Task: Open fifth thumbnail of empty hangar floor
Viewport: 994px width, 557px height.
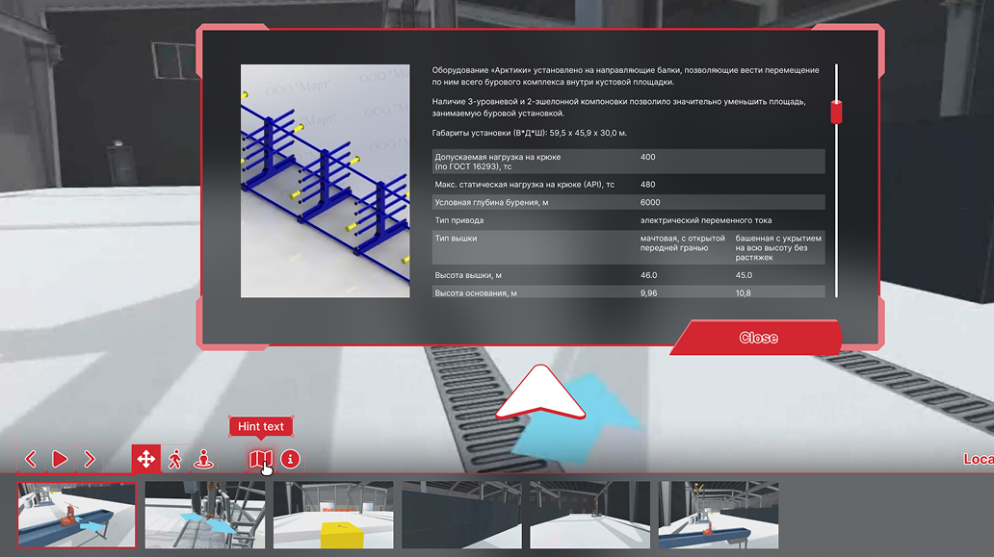Action: [589, 515]
